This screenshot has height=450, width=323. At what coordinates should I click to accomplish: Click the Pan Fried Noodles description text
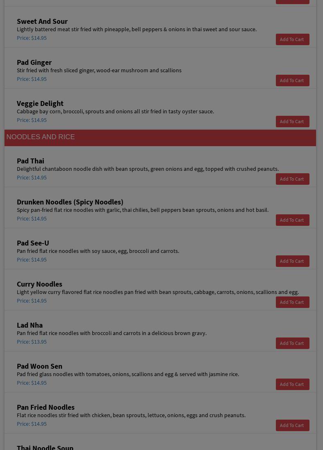click(131, 415)
